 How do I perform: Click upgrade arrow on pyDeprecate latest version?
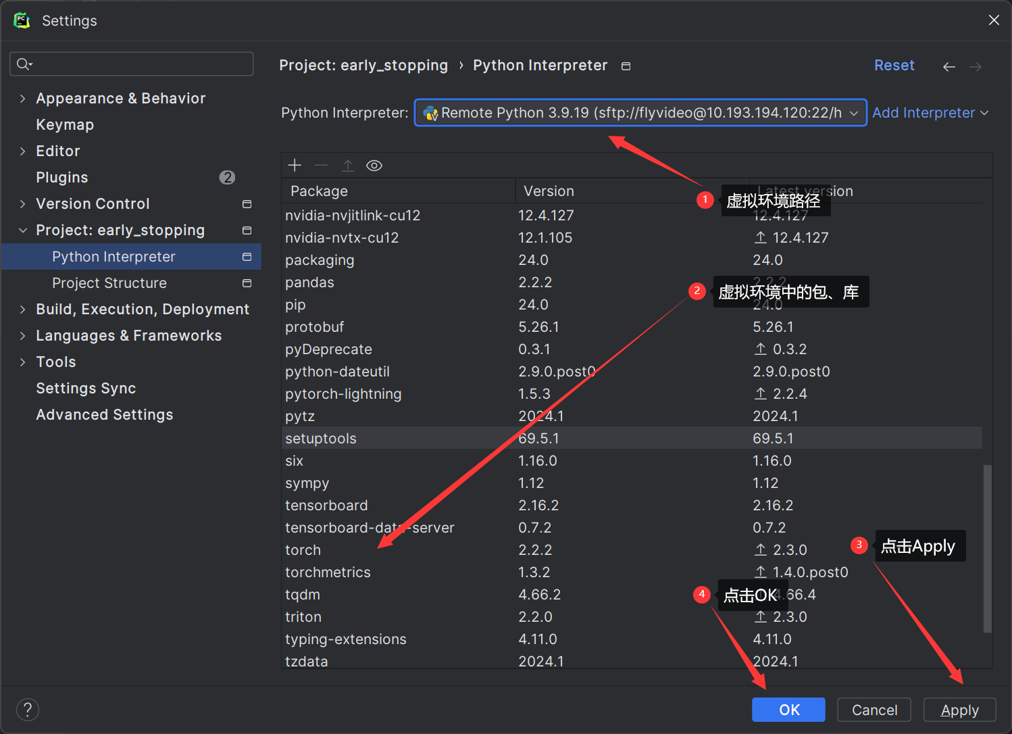pyautogui.click(x=761, y=349)
